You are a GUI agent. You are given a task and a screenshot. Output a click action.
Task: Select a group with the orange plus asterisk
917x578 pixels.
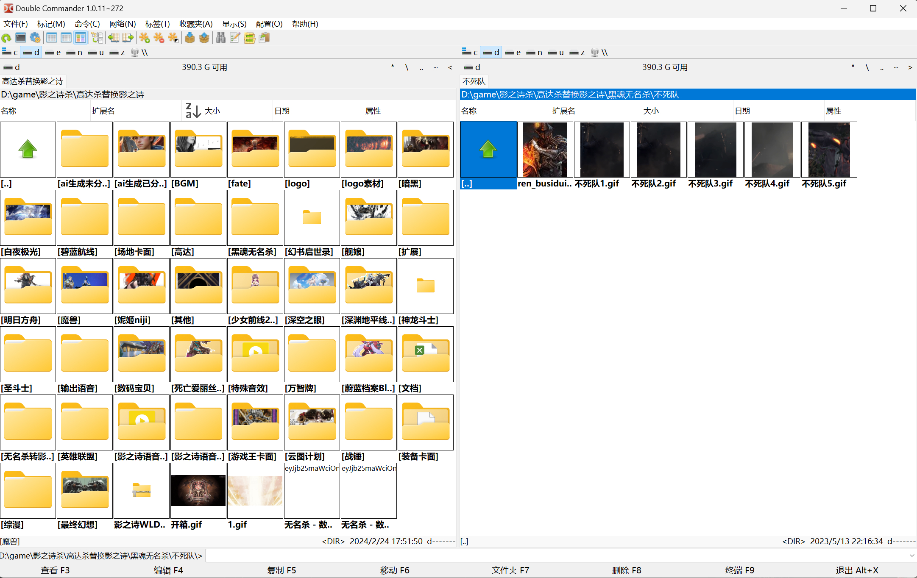point(145,38)
